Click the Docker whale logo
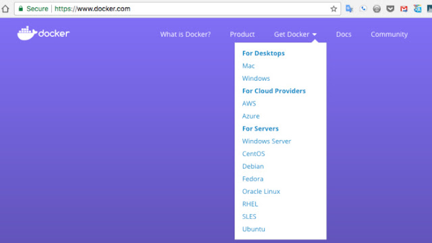The image size is (432, 243). [x=43, y=33]
